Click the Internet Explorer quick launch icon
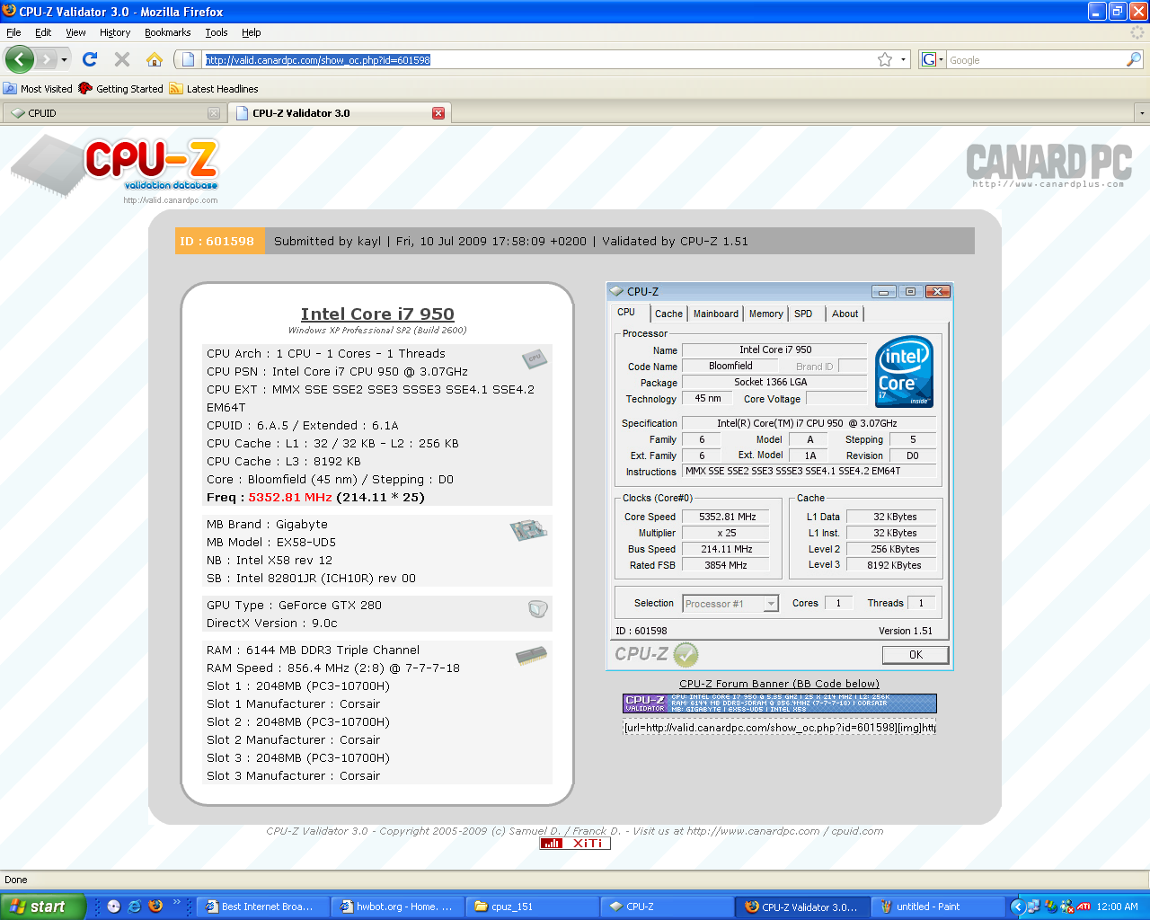The height and width of the screenshot is (920, 1150). click(x=134, y=907)
